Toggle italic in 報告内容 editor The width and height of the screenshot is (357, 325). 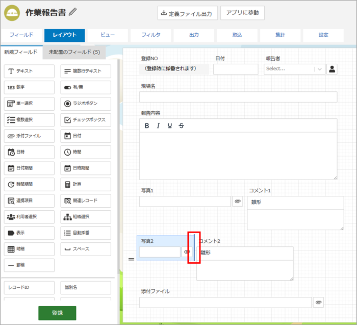[158, 126]
